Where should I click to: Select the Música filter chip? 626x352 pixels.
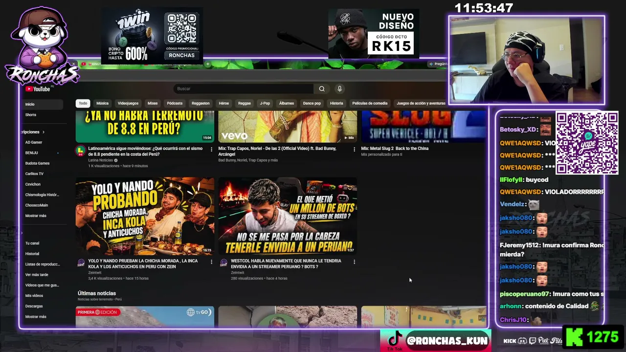click(102, 103)
